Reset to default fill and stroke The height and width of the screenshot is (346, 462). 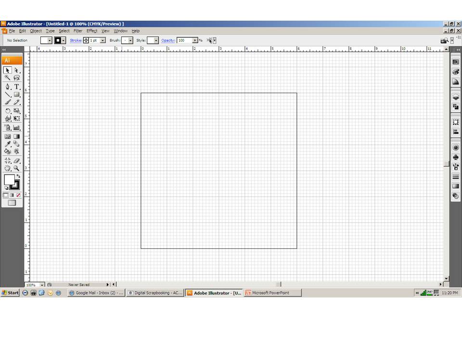[x=6, y=188]
